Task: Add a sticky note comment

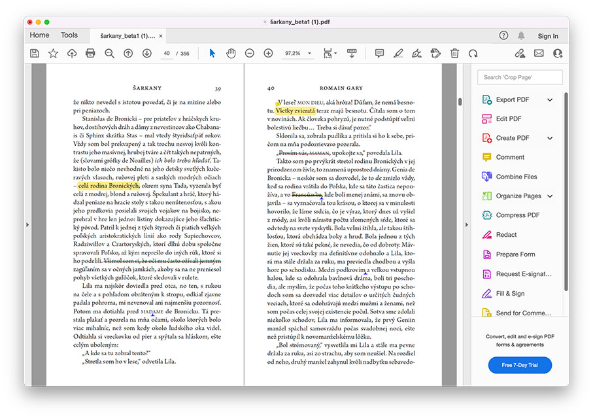Action: (x=379, y=54)
